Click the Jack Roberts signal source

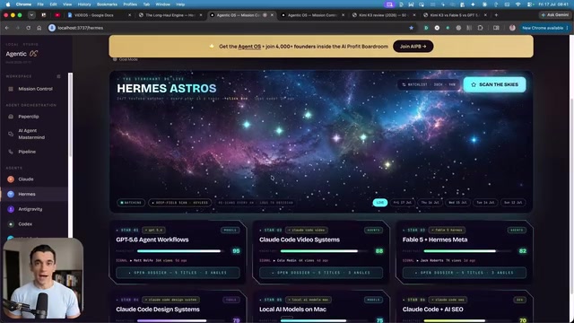(x=430, y=260)
